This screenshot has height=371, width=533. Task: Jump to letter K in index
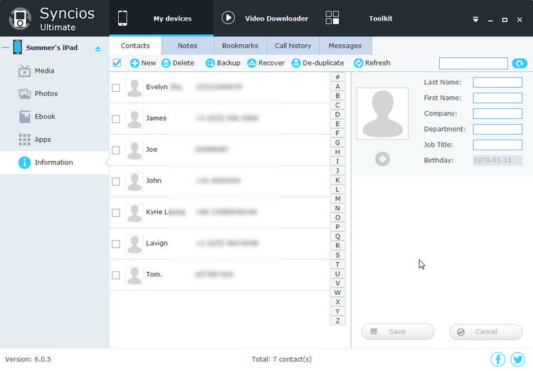(x=337, y=180)
